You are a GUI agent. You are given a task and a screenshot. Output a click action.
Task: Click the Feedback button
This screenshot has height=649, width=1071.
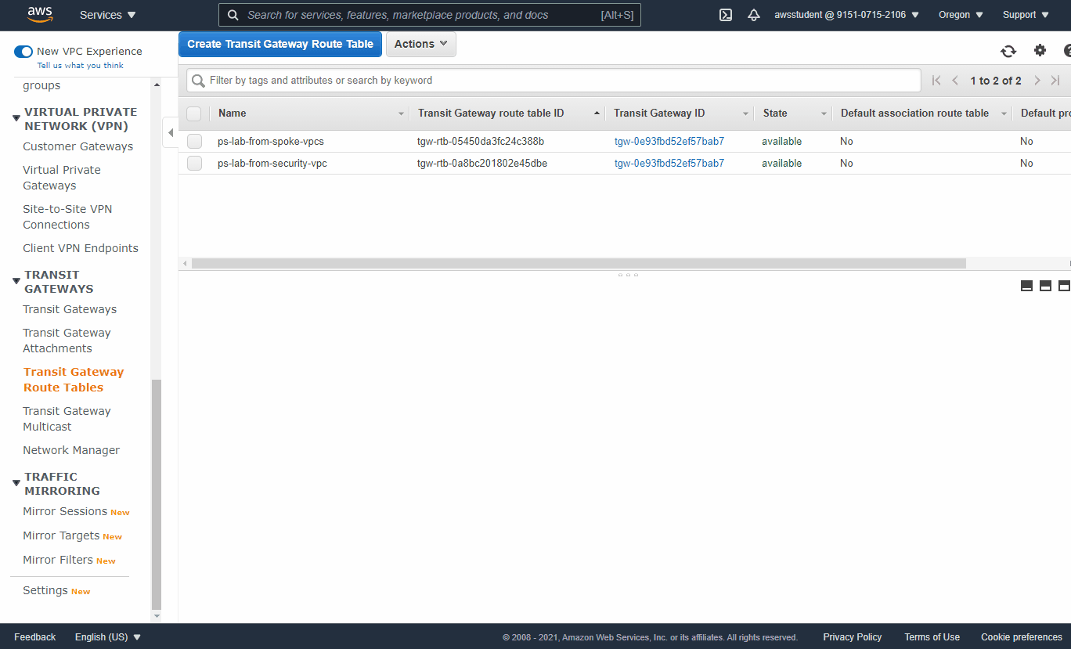point(34,637)
